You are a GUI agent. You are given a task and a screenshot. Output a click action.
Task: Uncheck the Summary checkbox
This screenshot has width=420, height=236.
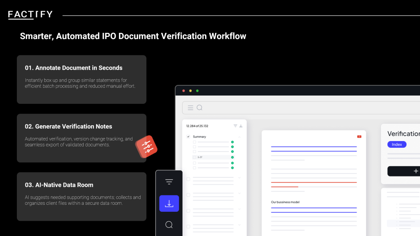click(x=188, y=137)
